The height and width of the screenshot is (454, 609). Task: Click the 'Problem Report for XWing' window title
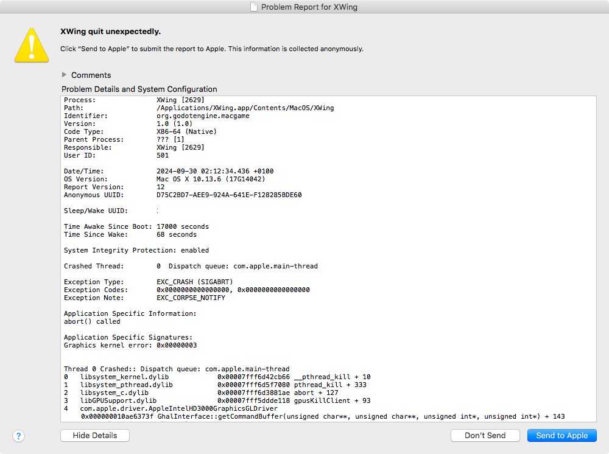(x=309, y=7)
